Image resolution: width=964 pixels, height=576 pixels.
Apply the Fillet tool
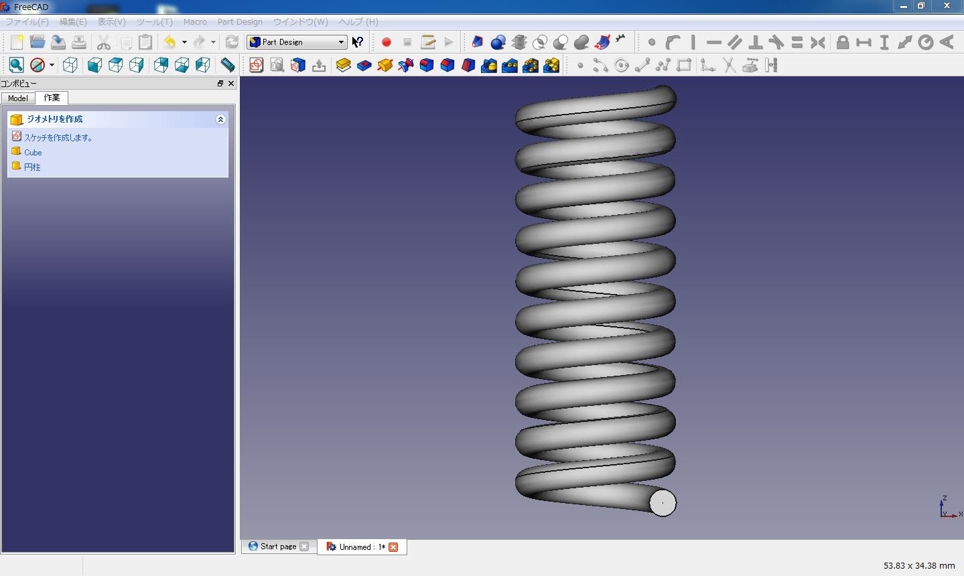coord(426,65)
